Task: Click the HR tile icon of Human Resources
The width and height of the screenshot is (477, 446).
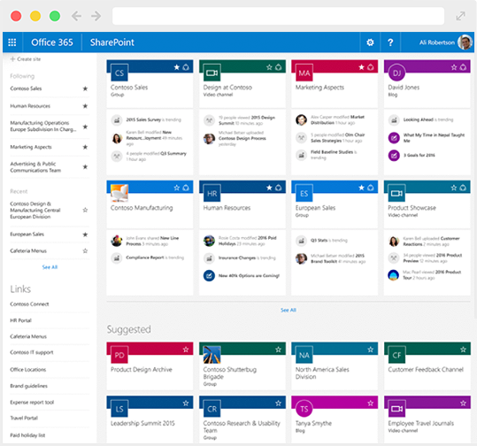Action: click(x=212, y=193)
